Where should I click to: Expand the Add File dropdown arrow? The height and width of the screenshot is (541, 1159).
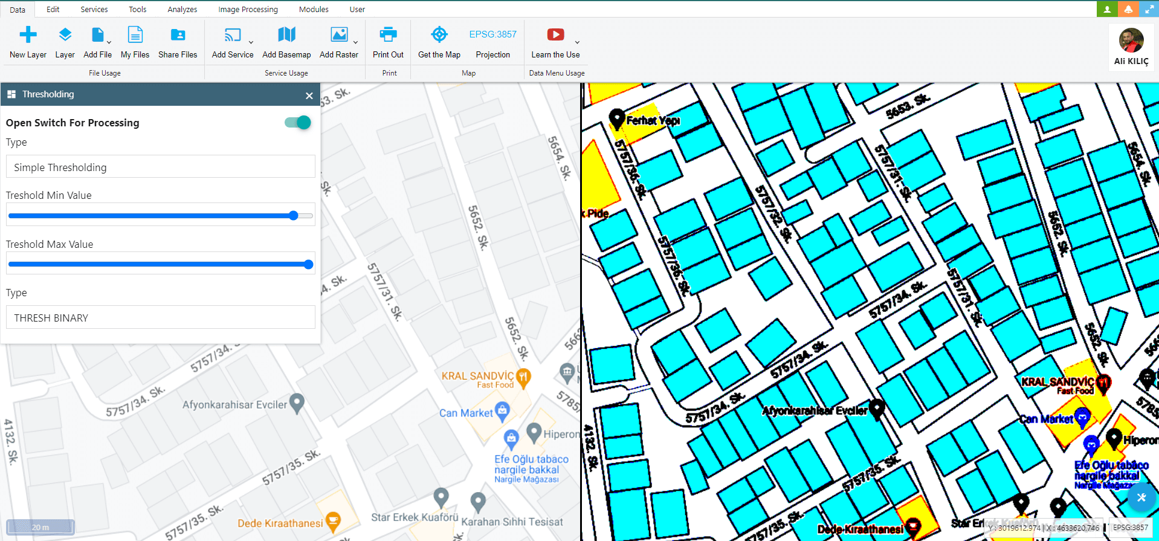click(109, 42)
